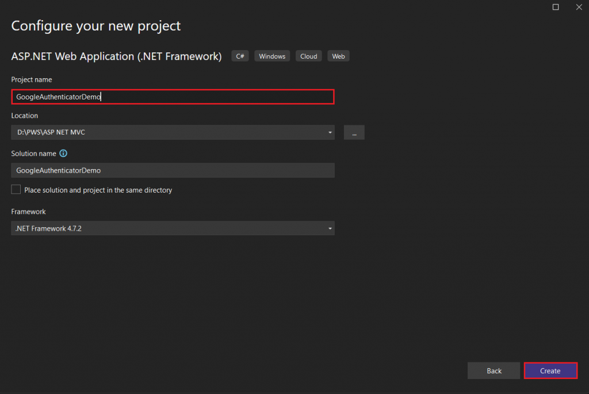Click the Project name label
The image size is (589, 394).
[32, 79]
